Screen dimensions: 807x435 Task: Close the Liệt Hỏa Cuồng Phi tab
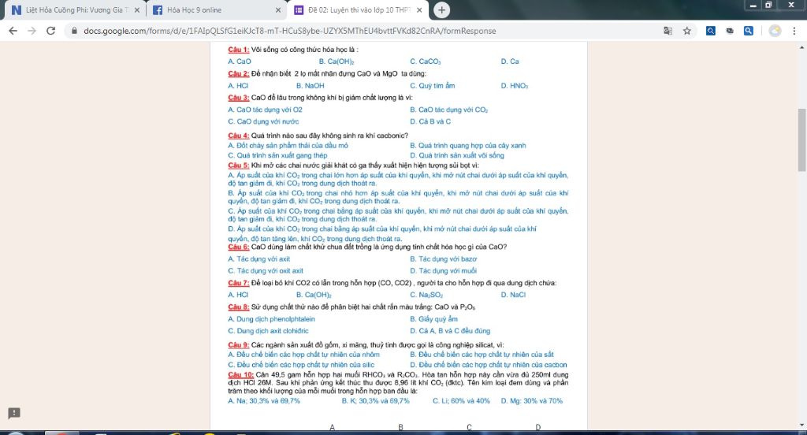click(x=137, y=9)
